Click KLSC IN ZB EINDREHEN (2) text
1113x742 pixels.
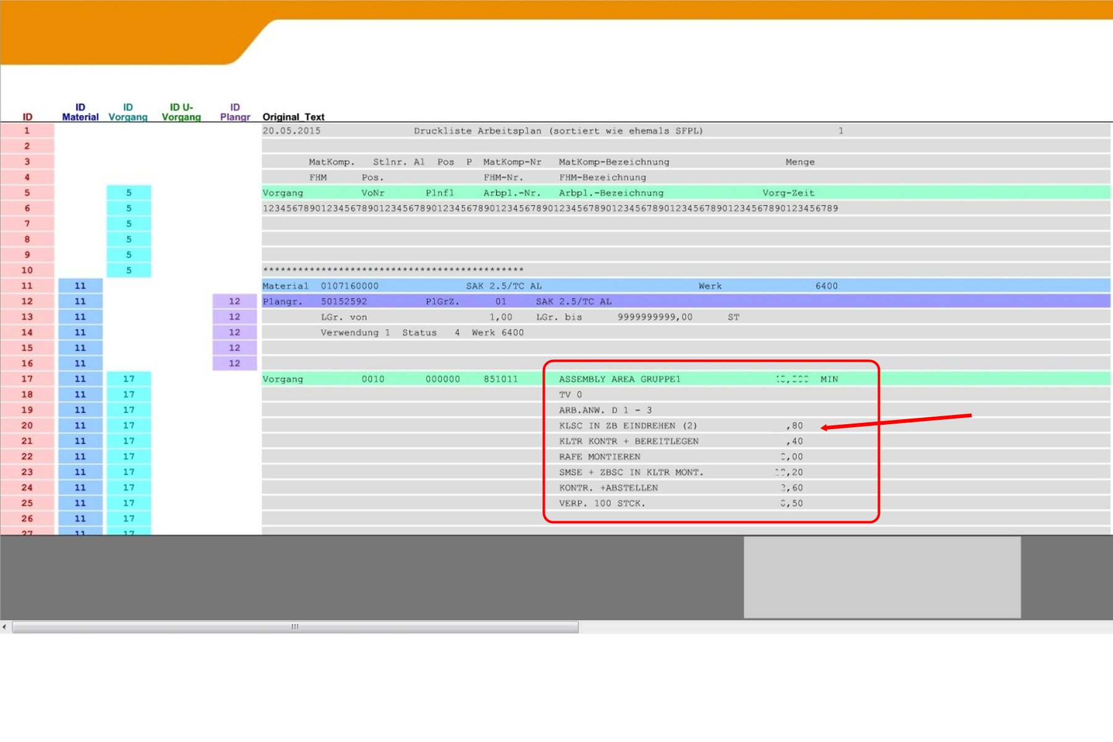click(x=628, y=425)
